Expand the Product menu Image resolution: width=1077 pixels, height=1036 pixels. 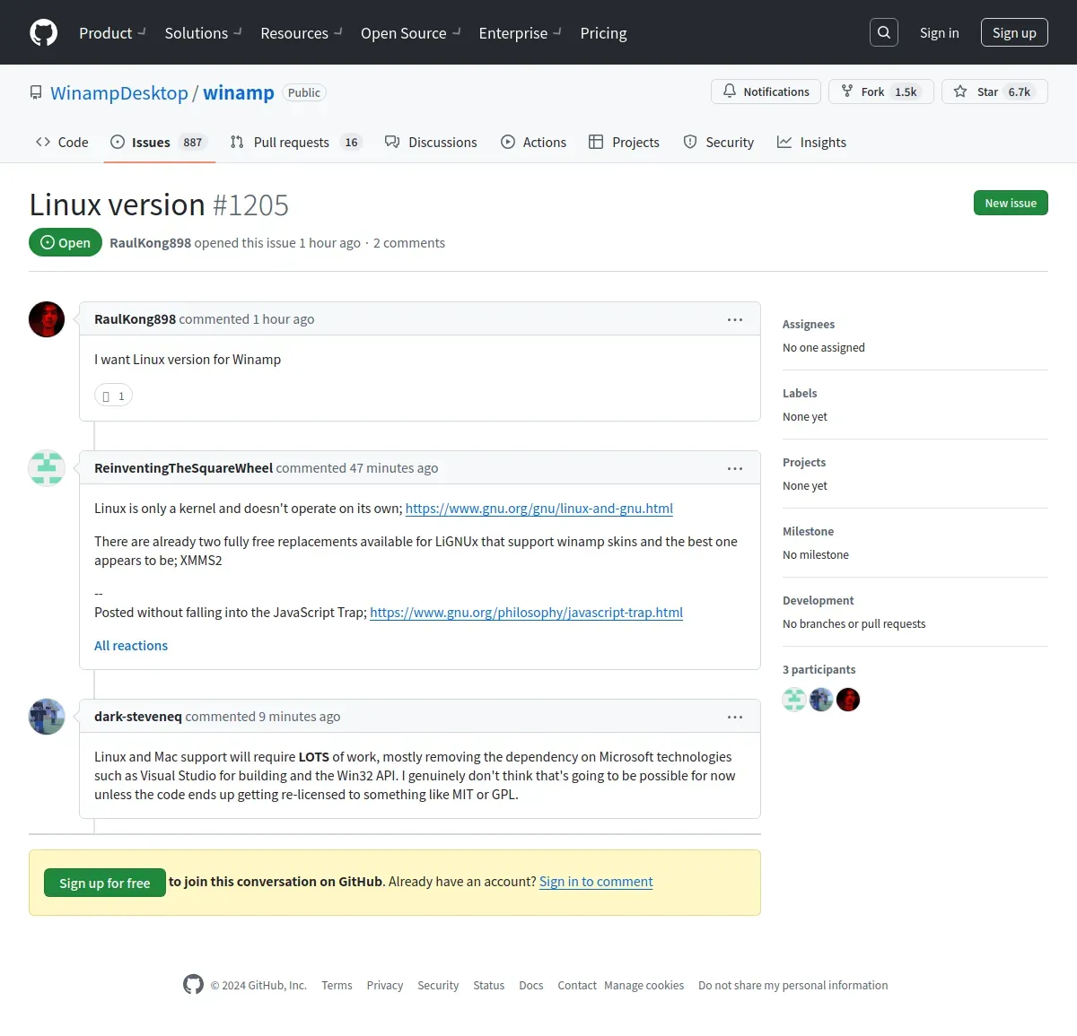[x=112, y=33]
